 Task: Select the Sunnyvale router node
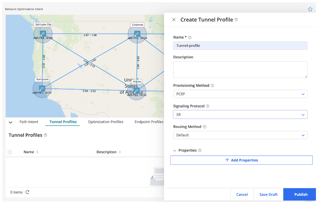tap(42, 88)
